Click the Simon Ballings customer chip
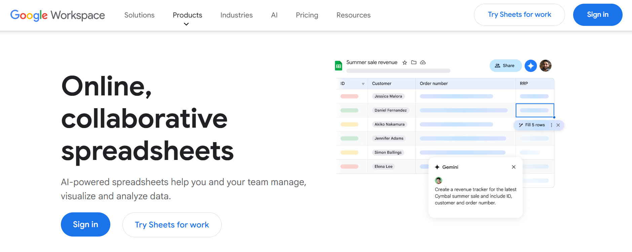Image resolution: width=632 pixels, height=252 pixels. click(x=388, y=153)
